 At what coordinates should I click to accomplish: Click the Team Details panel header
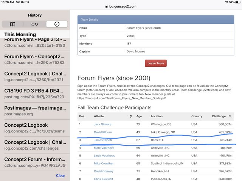tap(156, 20)
